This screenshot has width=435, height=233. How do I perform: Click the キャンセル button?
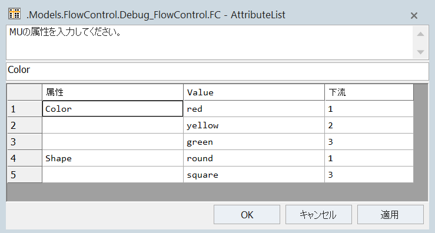coord(318,214)
